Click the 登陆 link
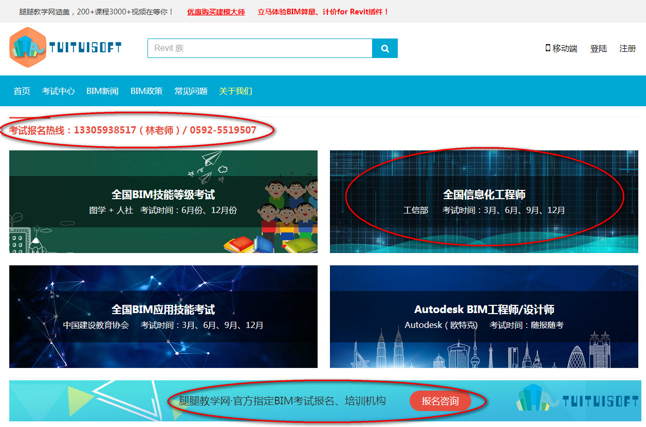 tap(599, 49)
